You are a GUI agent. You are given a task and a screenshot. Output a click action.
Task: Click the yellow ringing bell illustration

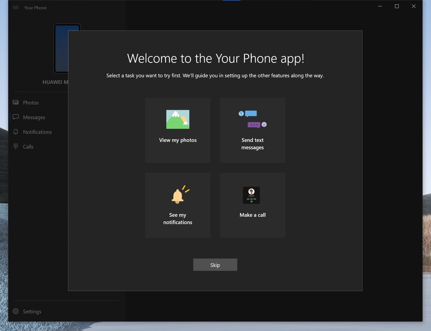click(x=180, y=194)
